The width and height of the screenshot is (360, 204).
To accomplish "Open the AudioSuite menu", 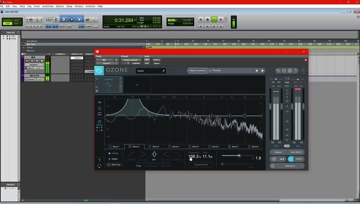I will point(48,6).
